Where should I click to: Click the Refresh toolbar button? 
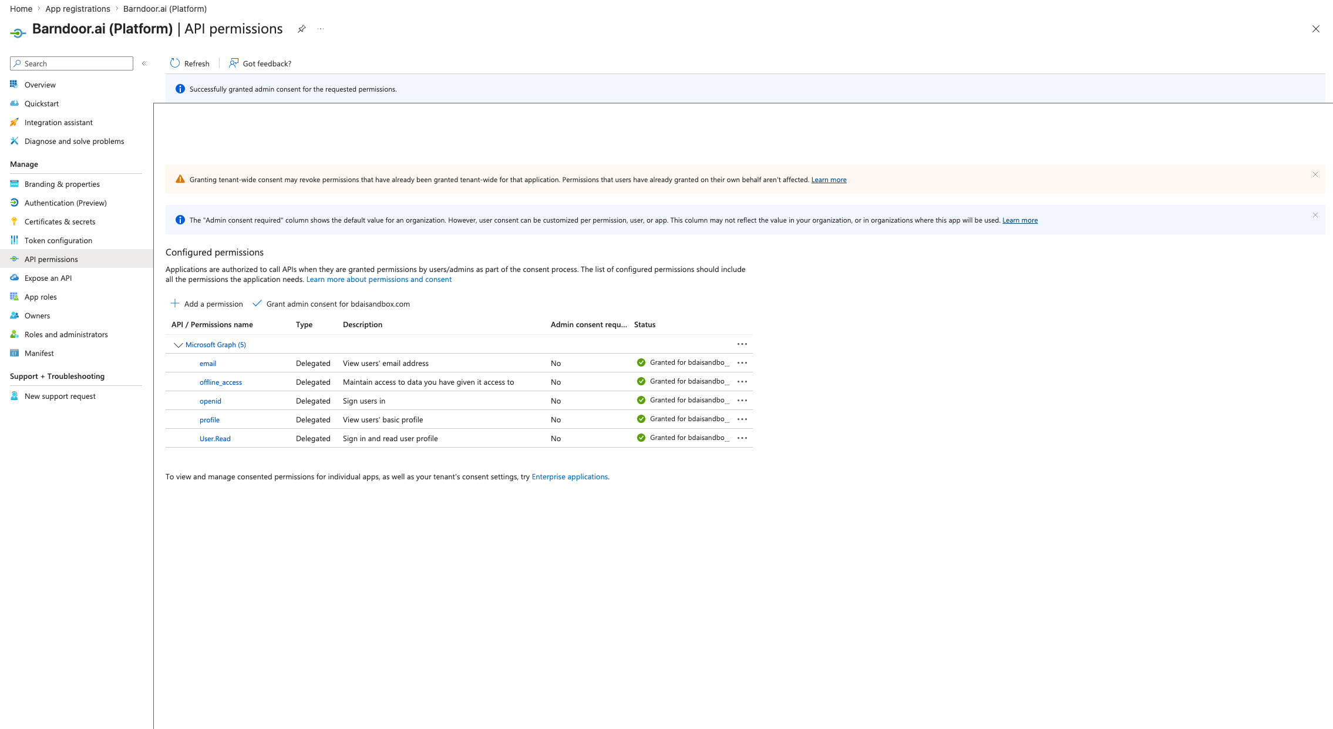click(190, 63)
